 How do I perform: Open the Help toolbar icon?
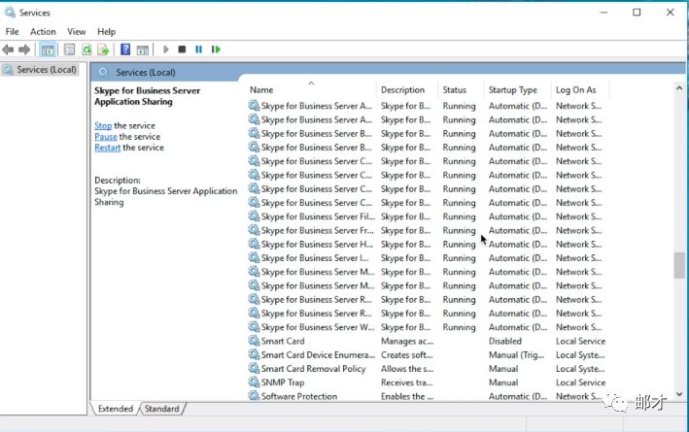pos(125,50)
